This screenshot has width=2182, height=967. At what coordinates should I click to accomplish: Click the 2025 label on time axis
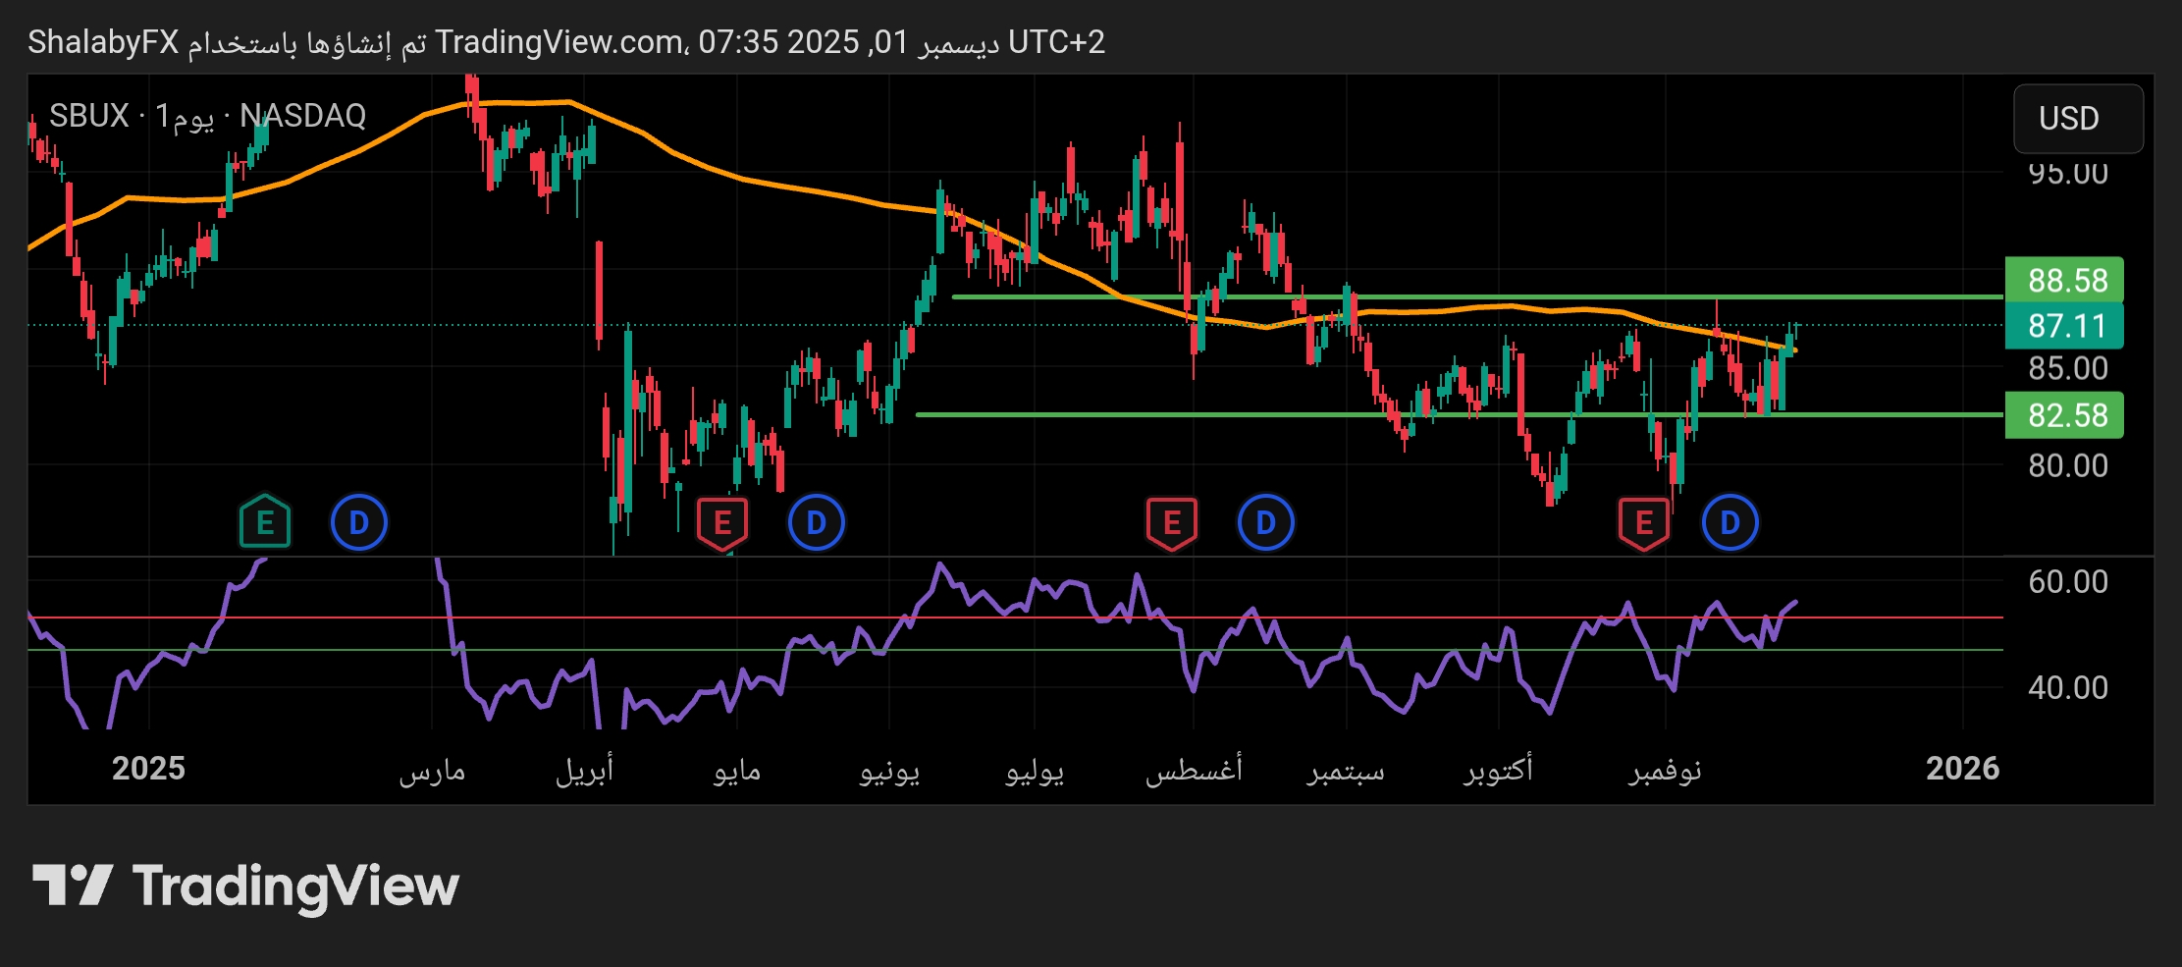pos(148,768)
